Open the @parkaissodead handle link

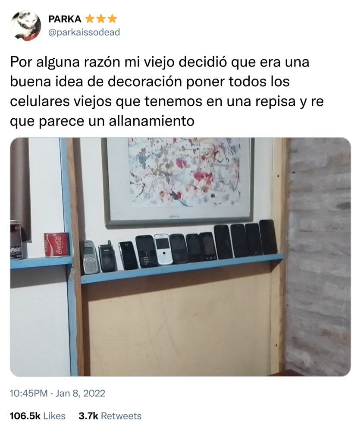84,32
